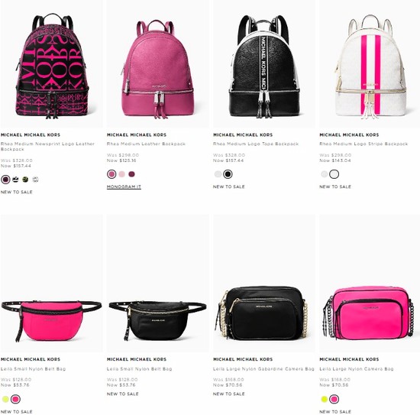View the pink Rhea Leather Backpack image
Screen dimensions: 420x415
tap(158, 69)
